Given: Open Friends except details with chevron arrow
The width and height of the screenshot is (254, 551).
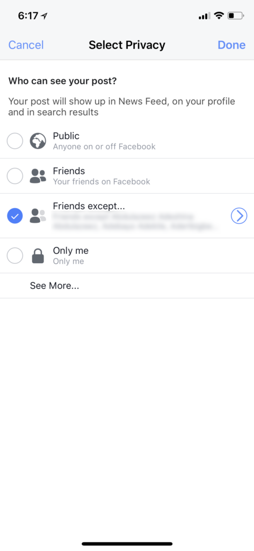Looking at the screenshot, I should pyautogui.click(x=240, y=216).
